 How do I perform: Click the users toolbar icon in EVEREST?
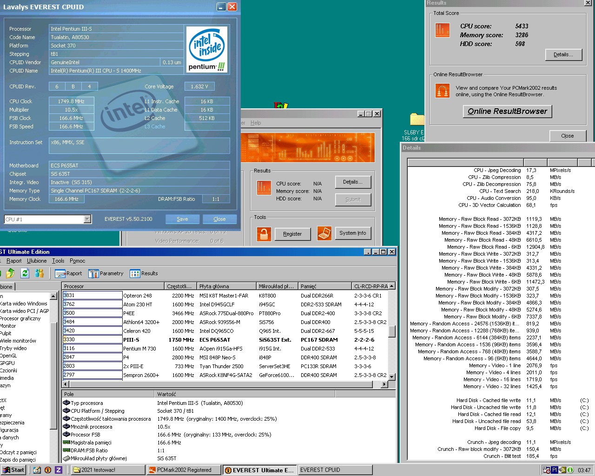click(40, 273)
